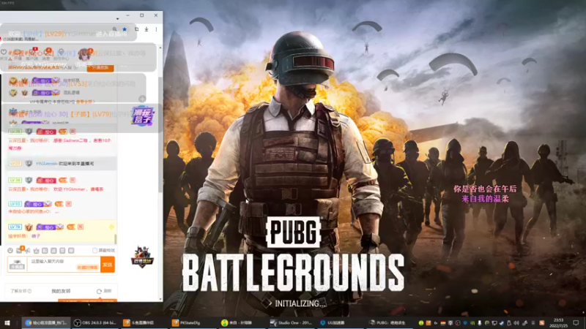
Task: Click the taskbar speaker volume icon
Action: (516, 323)
